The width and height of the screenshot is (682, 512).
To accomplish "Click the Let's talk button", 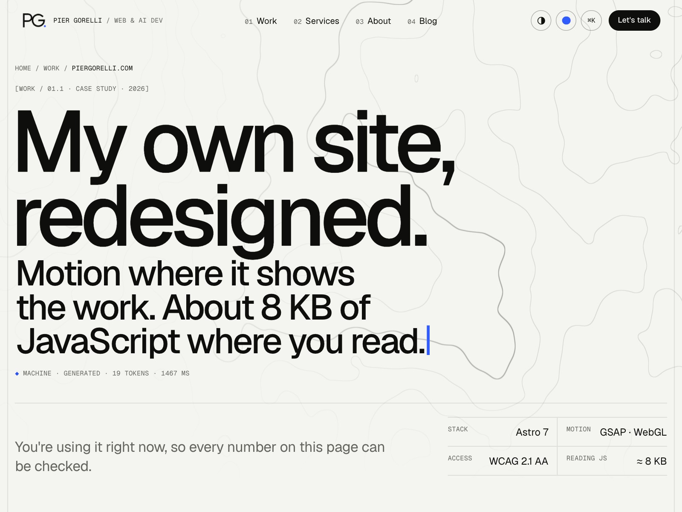I will [634, 20].
